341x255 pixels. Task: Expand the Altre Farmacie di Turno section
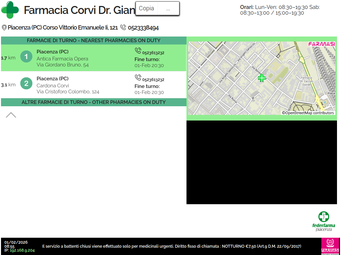pos(94,102)
